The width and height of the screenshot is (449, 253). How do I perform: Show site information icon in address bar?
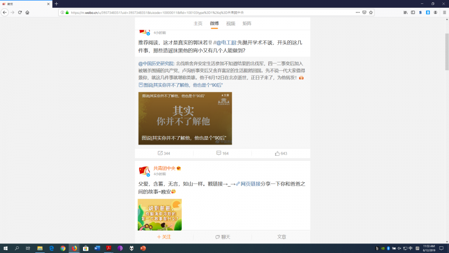point(62,12)
